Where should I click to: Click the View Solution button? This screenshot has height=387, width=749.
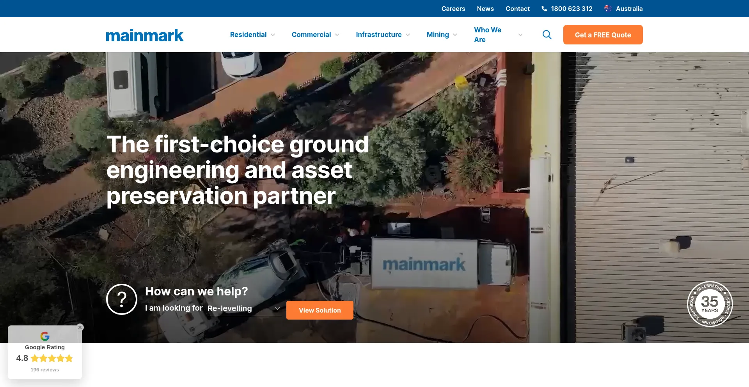click(320, 310)
